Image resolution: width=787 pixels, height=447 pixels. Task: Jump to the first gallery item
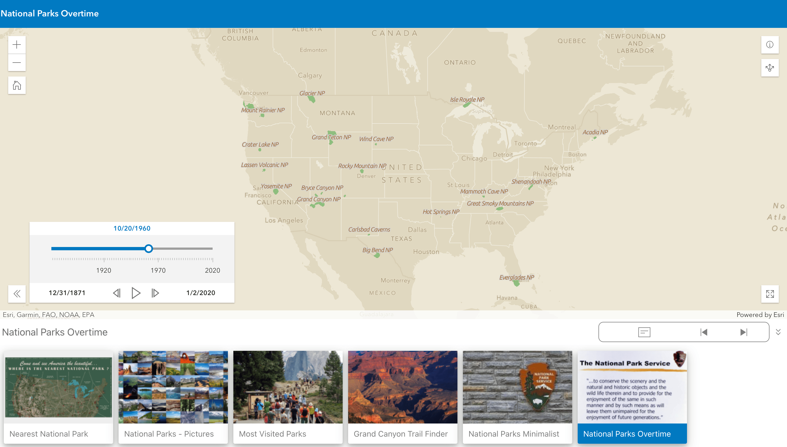click(x=703, y=332)
